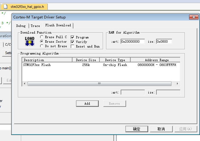
Task: Click the empty algorithm Start field
Action: point(133,92)
